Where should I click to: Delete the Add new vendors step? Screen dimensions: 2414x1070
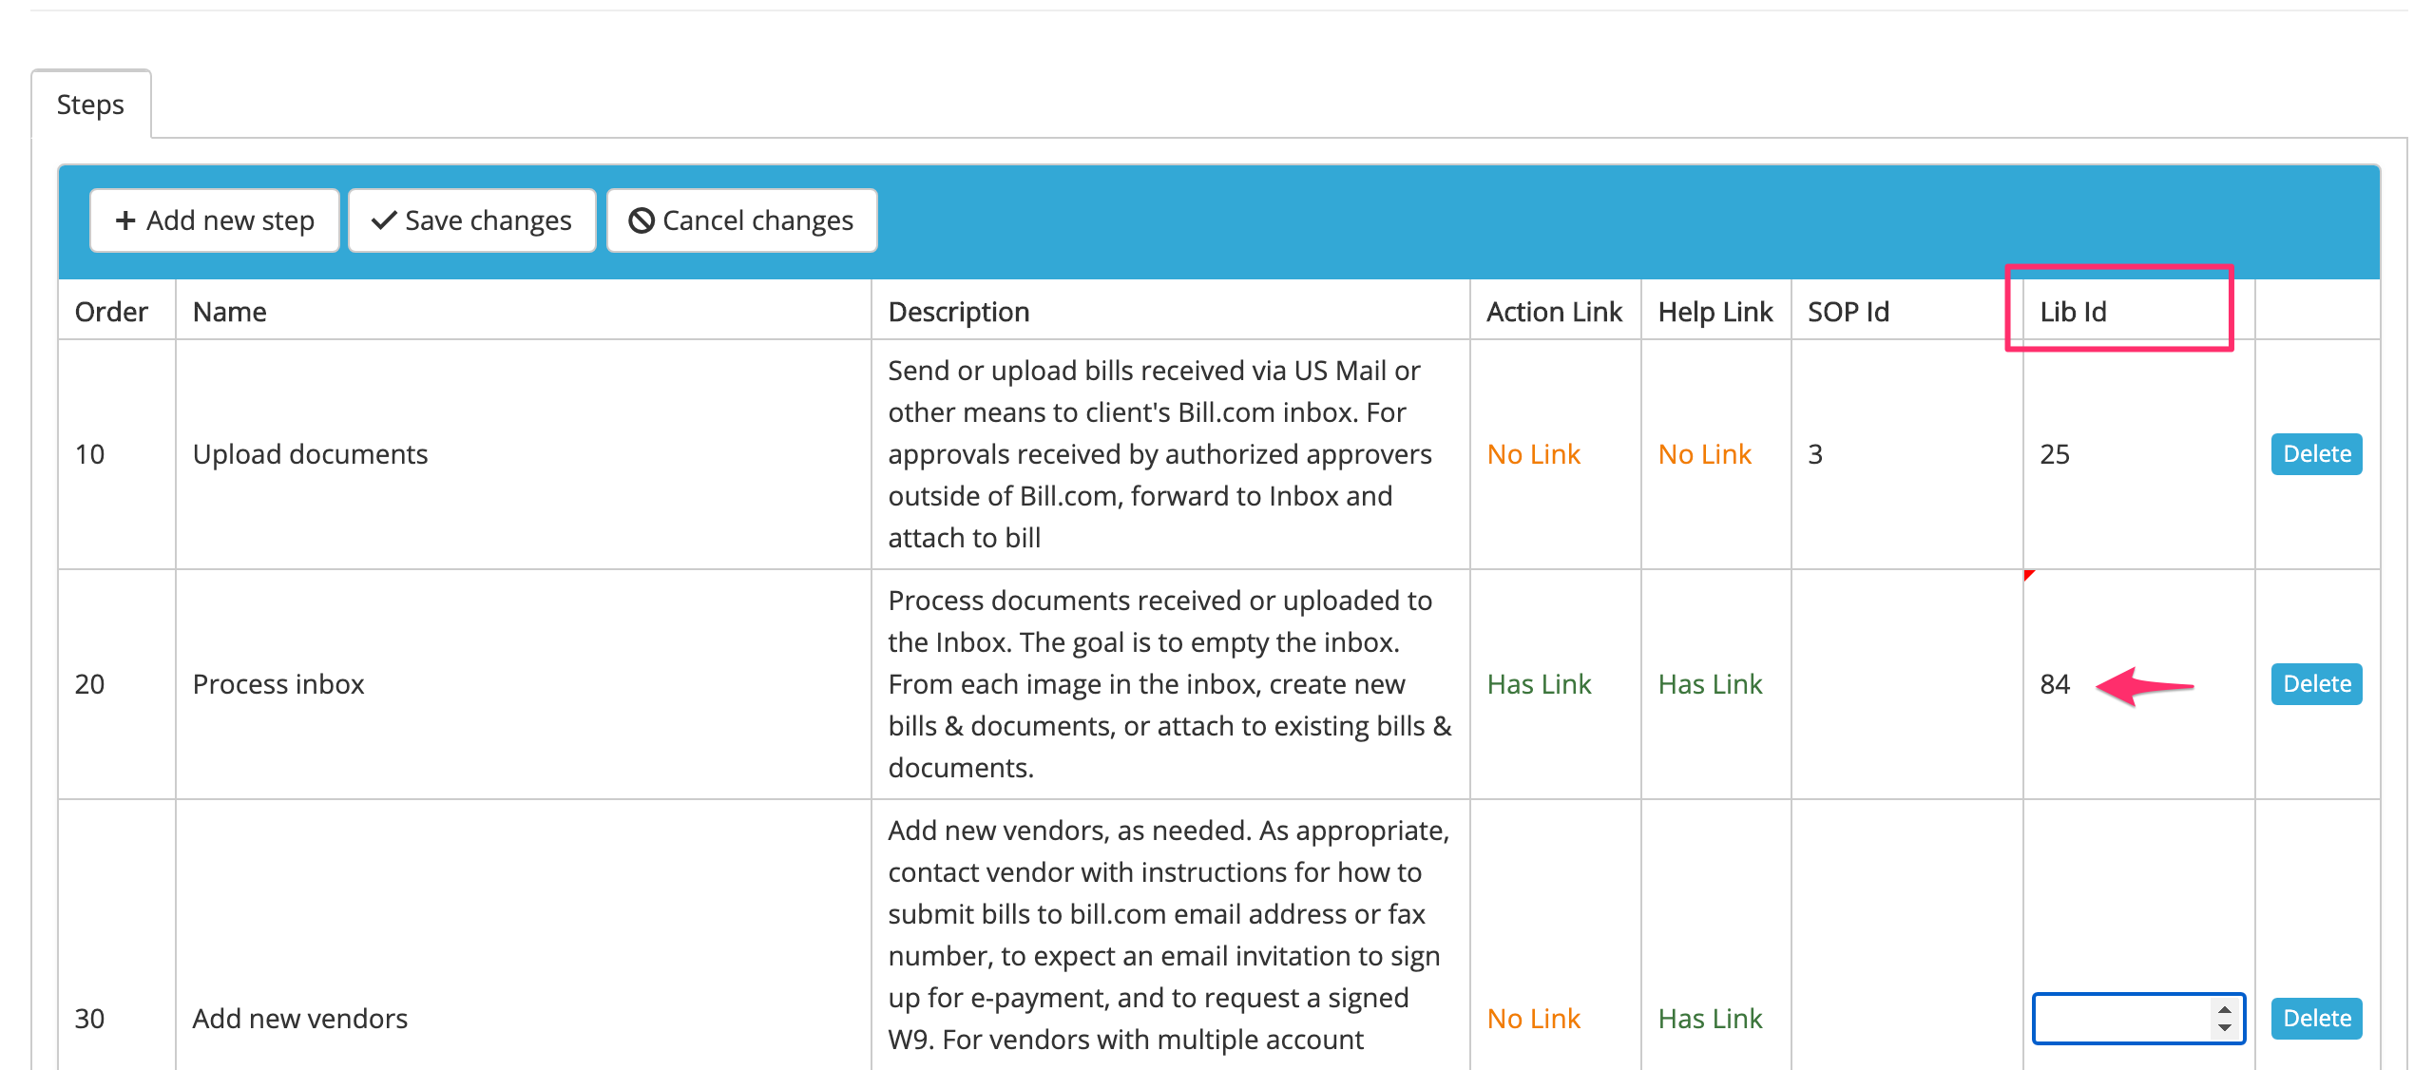coord(2316,1018)
